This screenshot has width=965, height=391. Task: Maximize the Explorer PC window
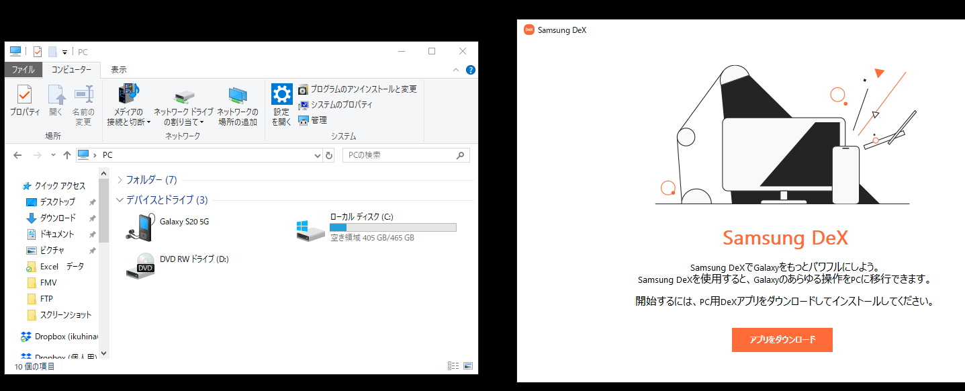tap(432, 51)
